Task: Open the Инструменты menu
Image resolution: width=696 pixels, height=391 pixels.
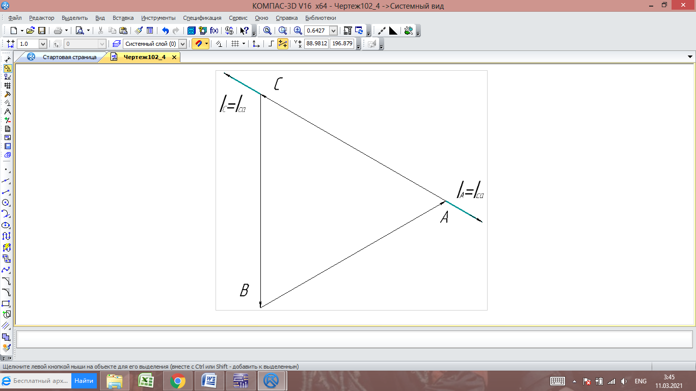Action: pyautogui.click(x=158, y=18)
